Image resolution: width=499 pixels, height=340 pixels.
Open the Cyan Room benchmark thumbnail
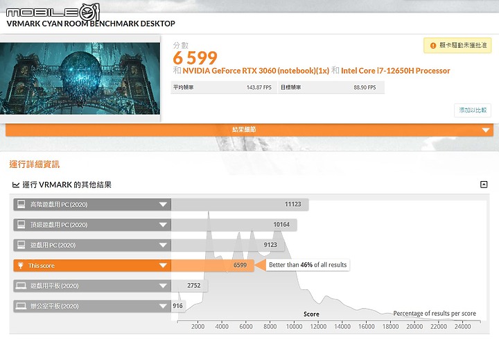[x=80, y=78]
